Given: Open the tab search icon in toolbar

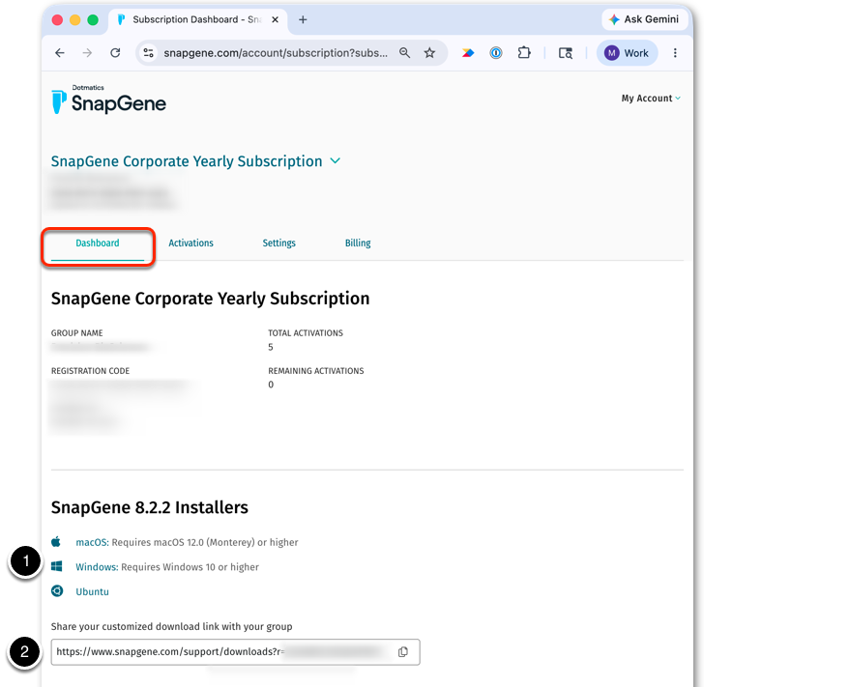Looking at the screenshot, I should [x=566, y=53].
